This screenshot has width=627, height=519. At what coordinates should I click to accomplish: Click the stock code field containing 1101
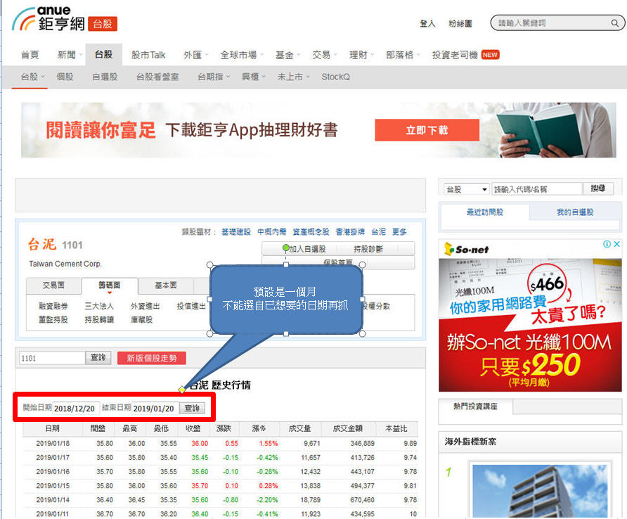click(52, 358)
